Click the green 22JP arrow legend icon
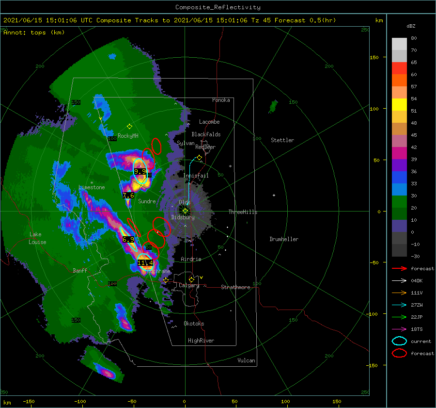This screenshot has height=408, width=436. click(399, 317)
